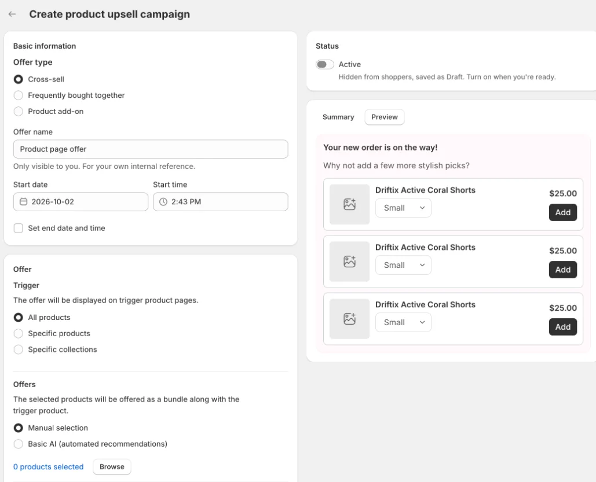Click 'Hidden from shoppers, saved as Draft' text
Image resolution: width=596 pixels, height=482 pixels.
[447, 77]
